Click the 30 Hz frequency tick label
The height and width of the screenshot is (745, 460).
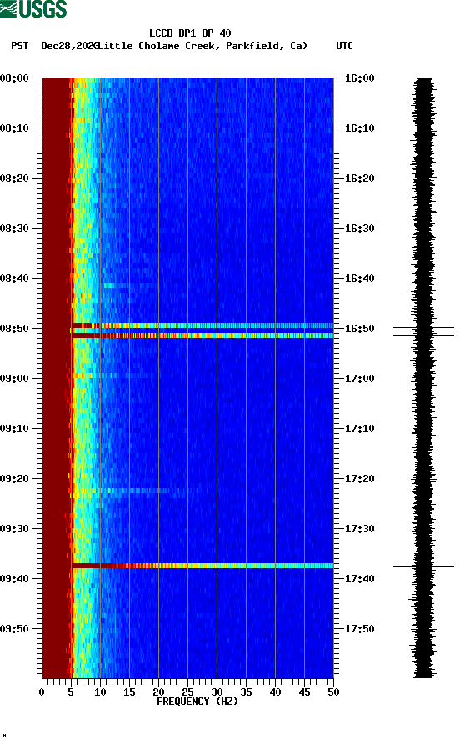(x=217, y=692)
